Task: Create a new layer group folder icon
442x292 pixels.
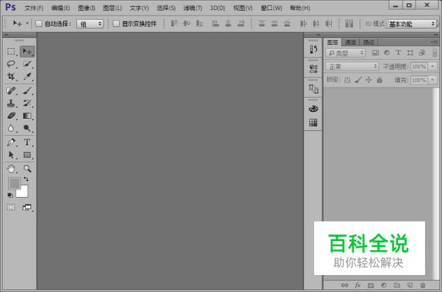Action: click(x=396, y=285)
